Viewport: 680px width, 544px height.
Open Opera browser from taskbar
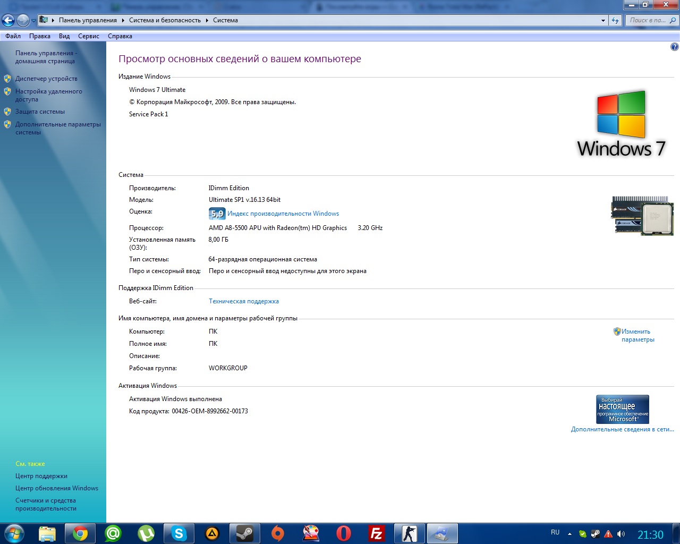(x=344, y=533)
